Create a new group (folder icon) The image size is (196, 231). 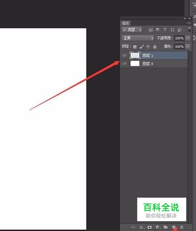click(x=166, y=227)
